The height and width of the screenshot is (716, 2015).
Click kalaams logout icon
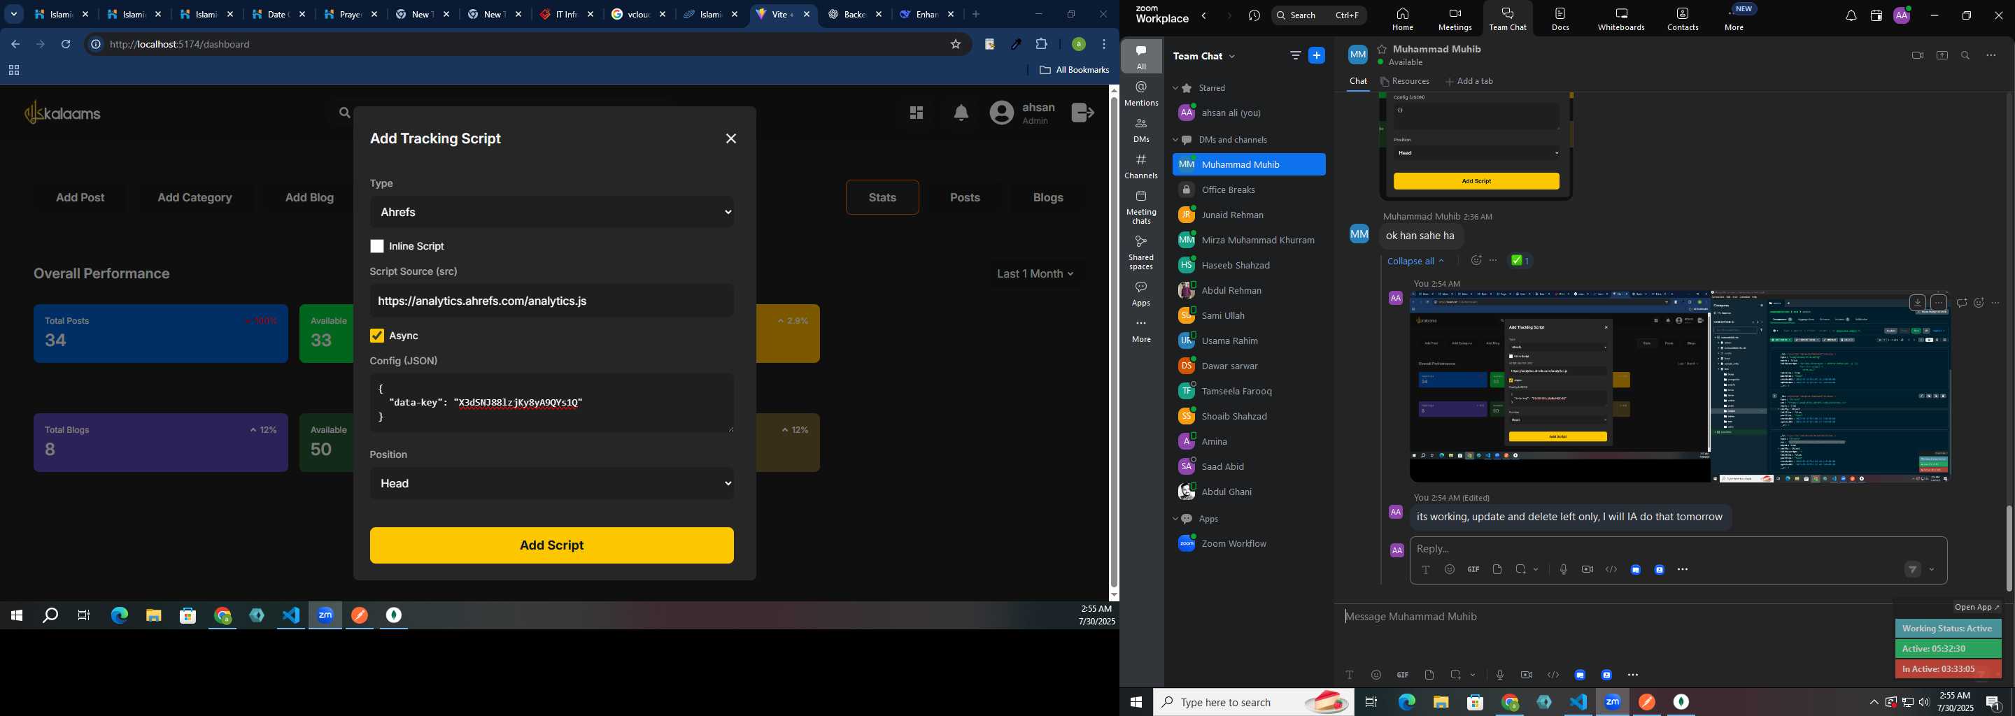1083,113
